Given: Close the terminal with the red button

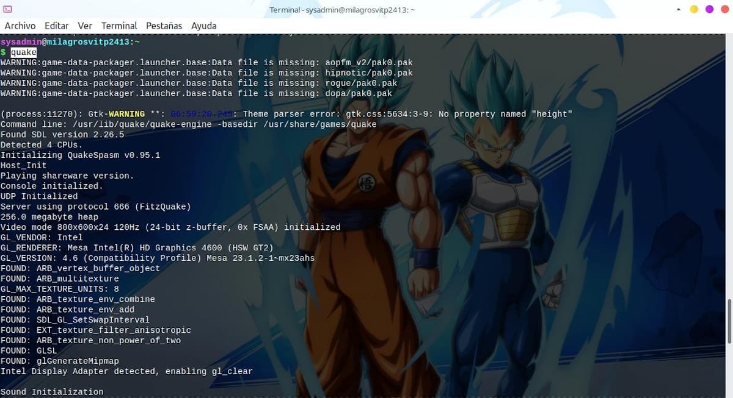Looking at the screenshot, I should [x=724, y=10].
